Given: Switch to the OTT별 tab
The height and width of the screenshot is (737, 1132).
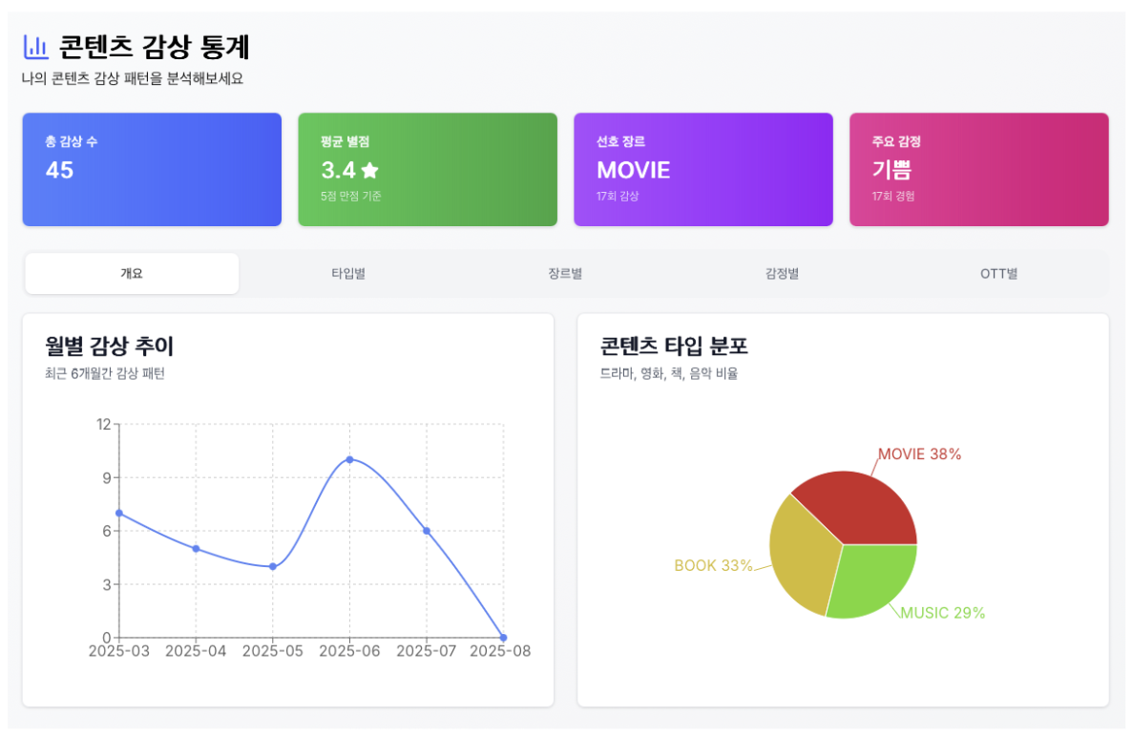Looking at the screenshot, I should pos(998,274).
